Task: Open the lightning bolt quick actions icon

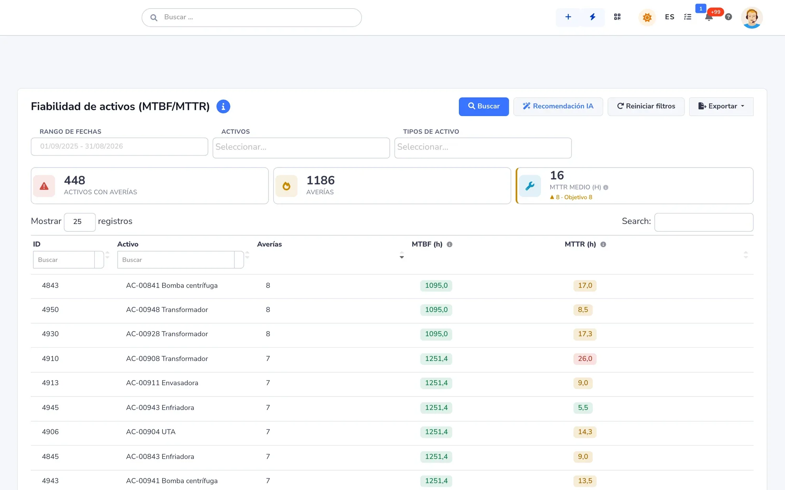Action: [593, 17]
